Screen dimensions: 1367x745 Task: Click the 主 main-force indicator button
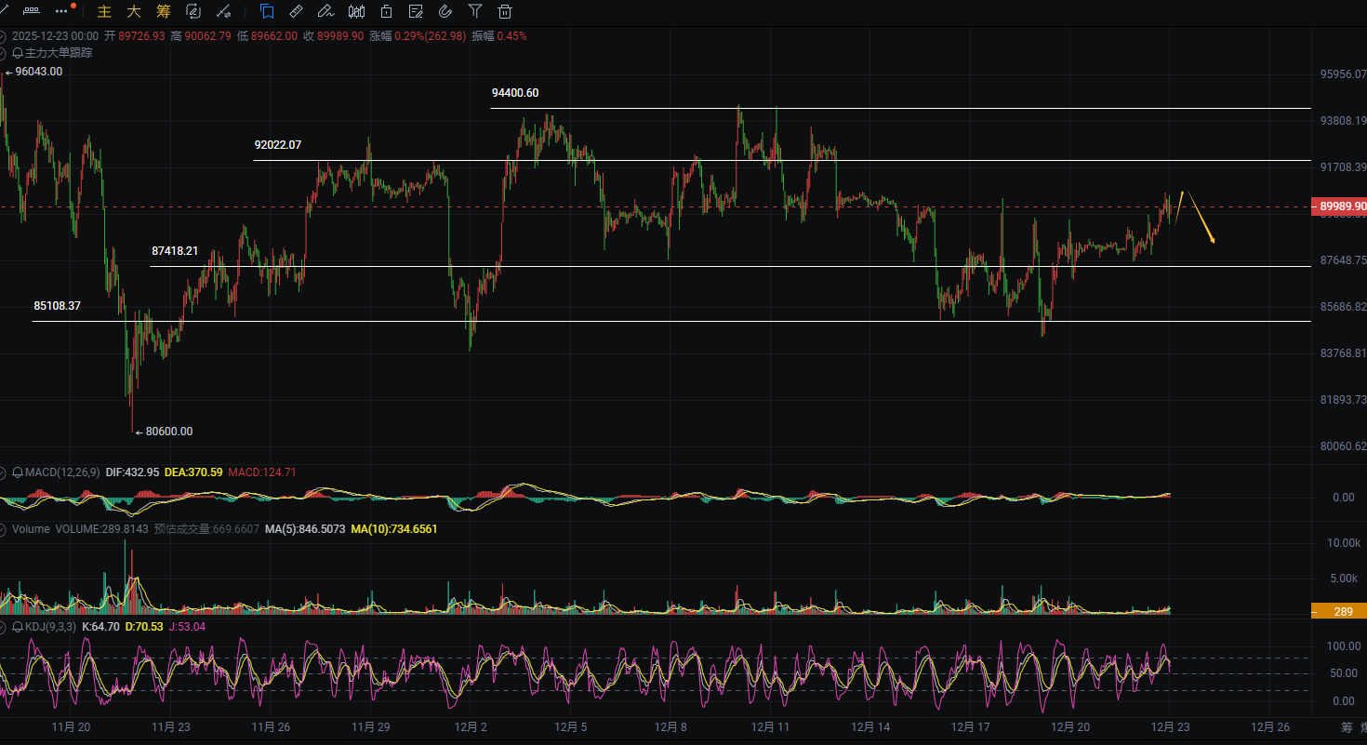click(x=104, y=11)
